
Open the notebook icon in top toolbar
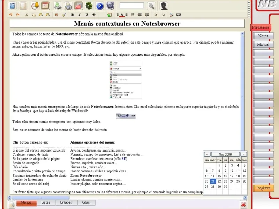[13, 6]
